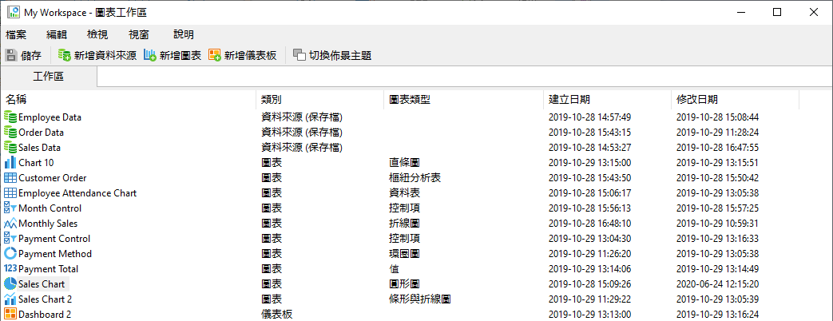
Task: Click the Add Dashboard (新增儀表板) icon
Action: coord(215,55)
